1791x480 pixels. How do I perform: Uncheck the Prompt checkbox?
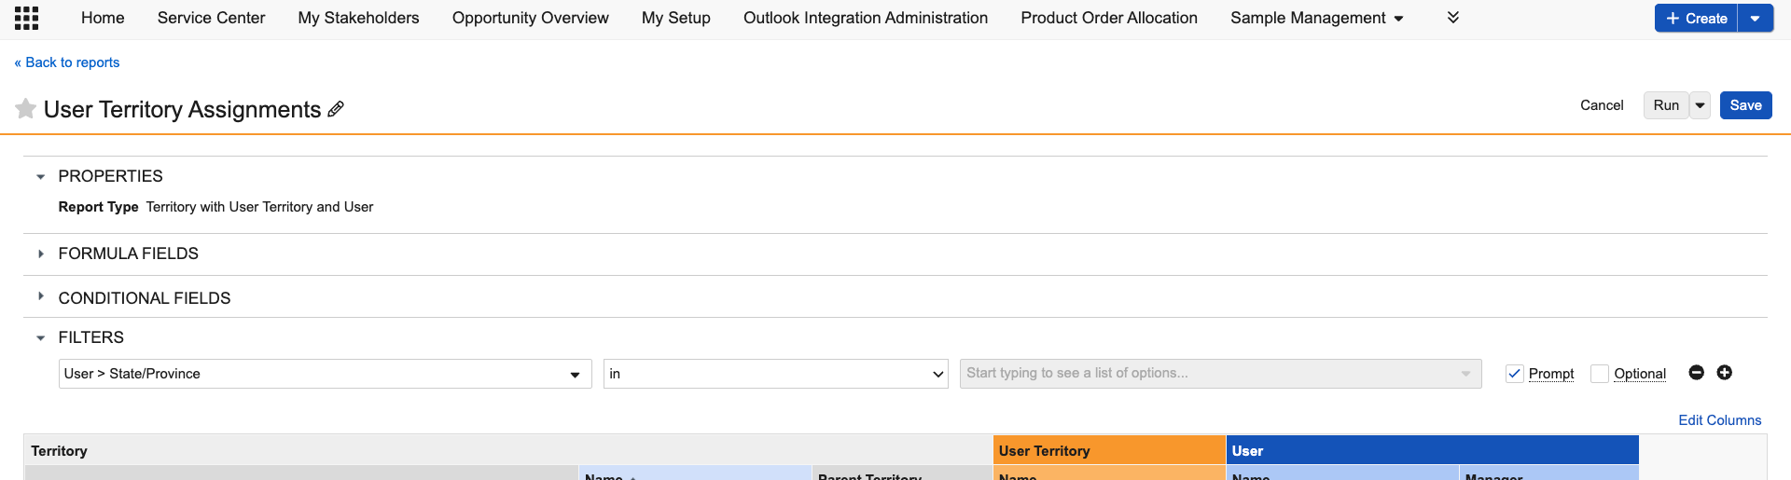click(1514, 374)
